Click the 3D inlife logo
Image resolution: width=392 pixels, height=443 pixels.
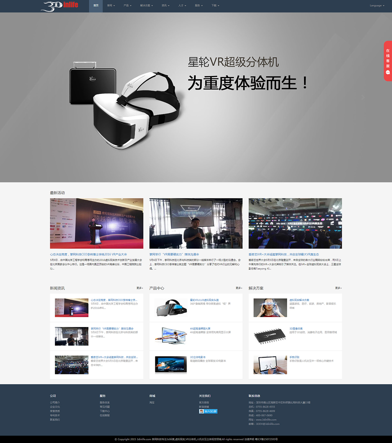point(59,6)
